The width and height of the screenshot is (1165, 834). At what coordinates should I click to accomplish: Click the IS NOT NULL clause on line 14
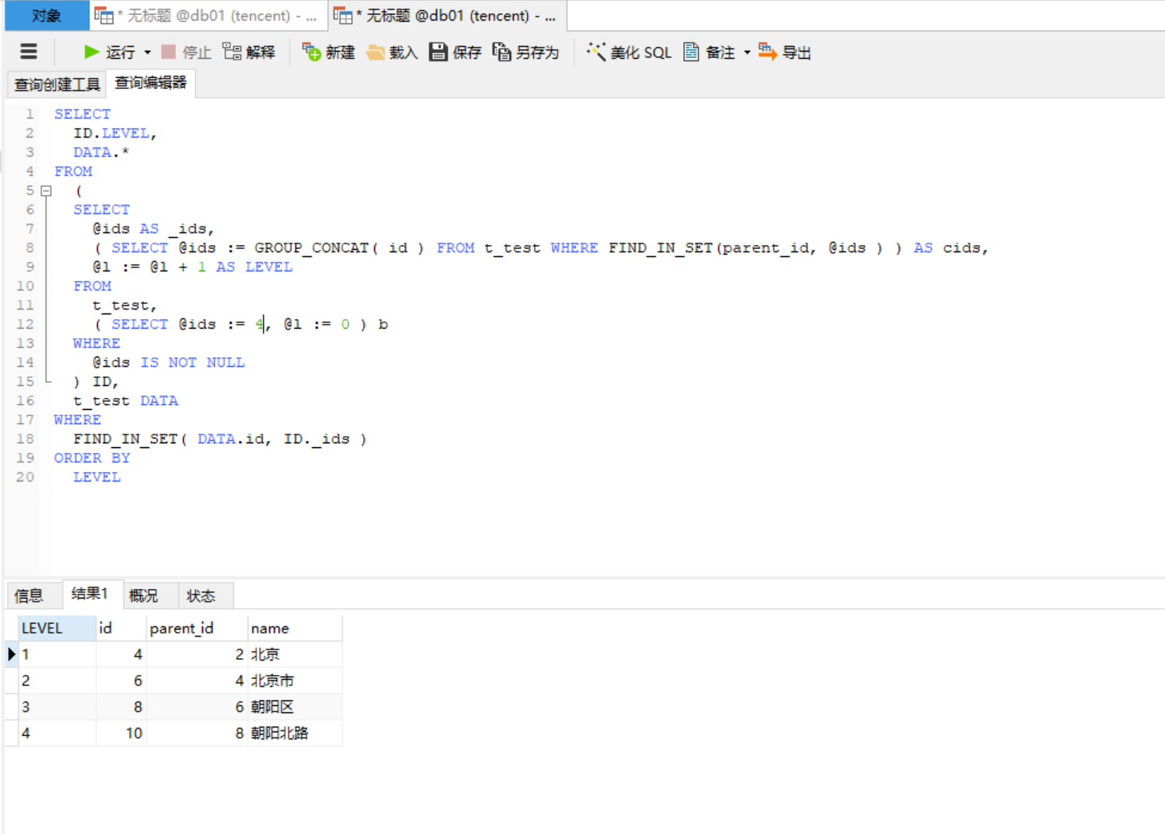point(193,362)
